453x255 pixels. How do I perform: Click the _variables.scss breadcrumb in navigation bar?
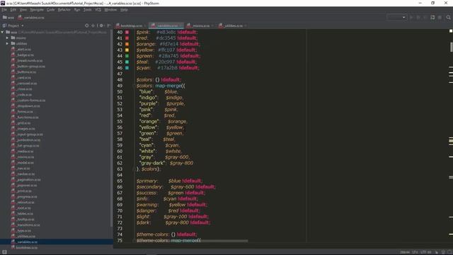tap(31, 18)
